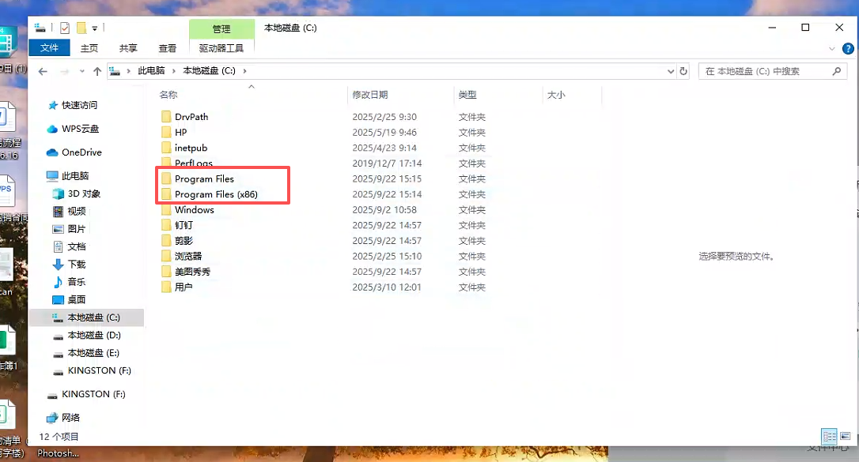The height and width of the screenshot is (462, 859).
Task: Select details view icon in status bar
Action: (x=829, y=436)
